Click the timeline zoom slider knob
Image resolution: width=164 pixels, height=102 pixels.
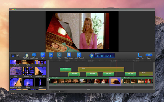point(59,92)
